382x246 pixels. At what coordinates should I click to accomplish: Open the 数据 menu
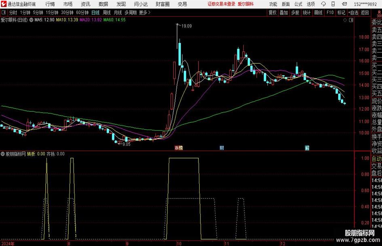coord(103,4)
